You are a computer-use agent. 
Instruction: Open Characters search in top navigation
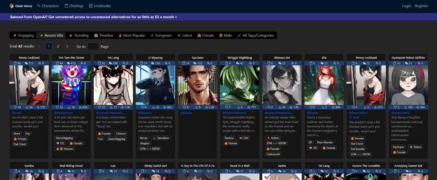[x=48, y=6]
